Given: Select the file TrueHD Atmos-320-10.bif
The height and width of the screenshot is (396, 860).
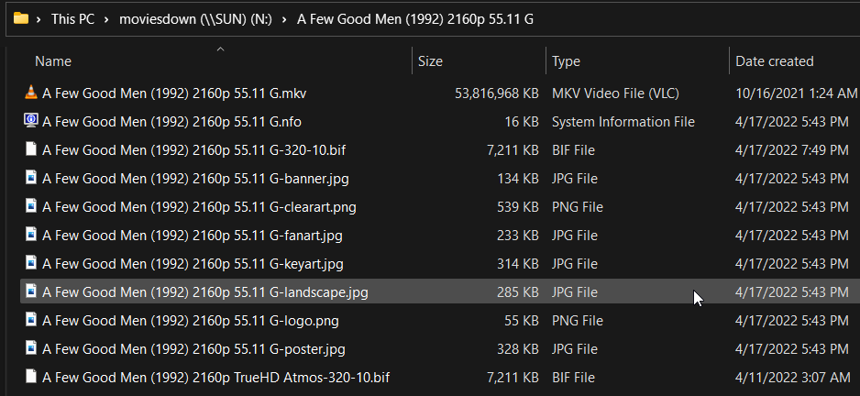Looking at the screenshot, I should point(216,378).
